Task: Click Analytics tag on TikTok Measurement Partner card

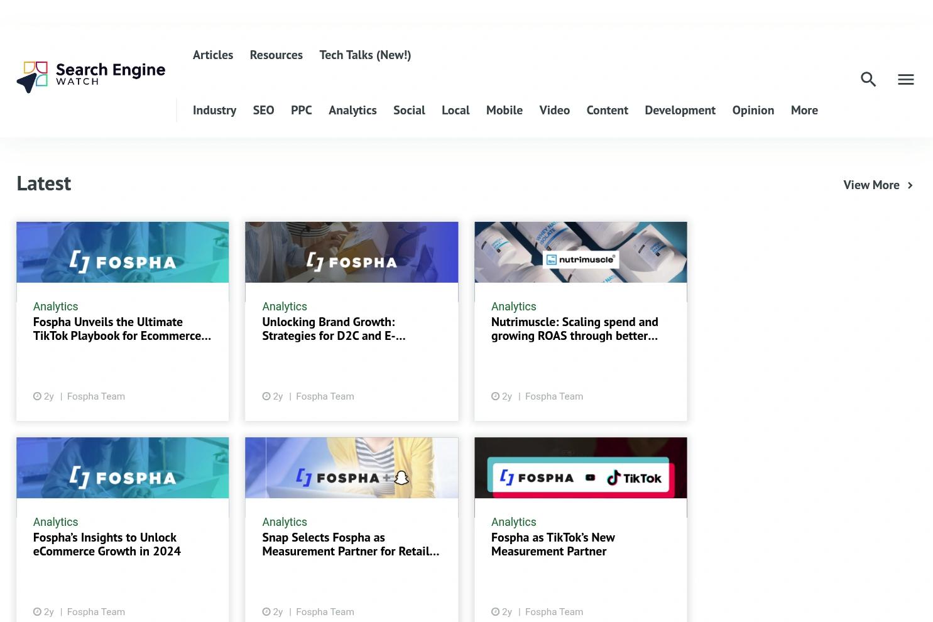Action: coord(514,522)
